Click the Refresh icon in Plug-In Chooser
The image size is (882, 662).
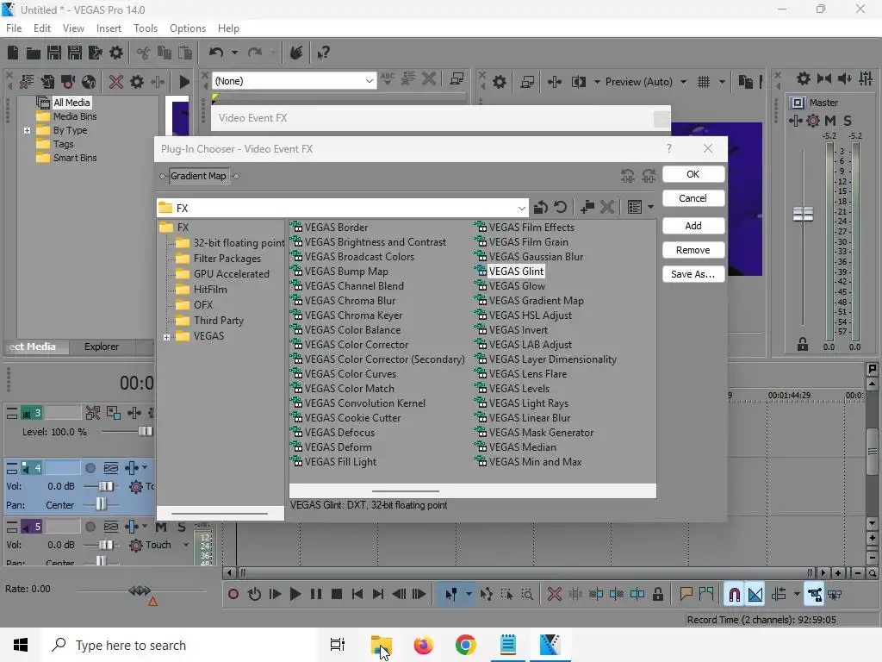pos(560,207)
